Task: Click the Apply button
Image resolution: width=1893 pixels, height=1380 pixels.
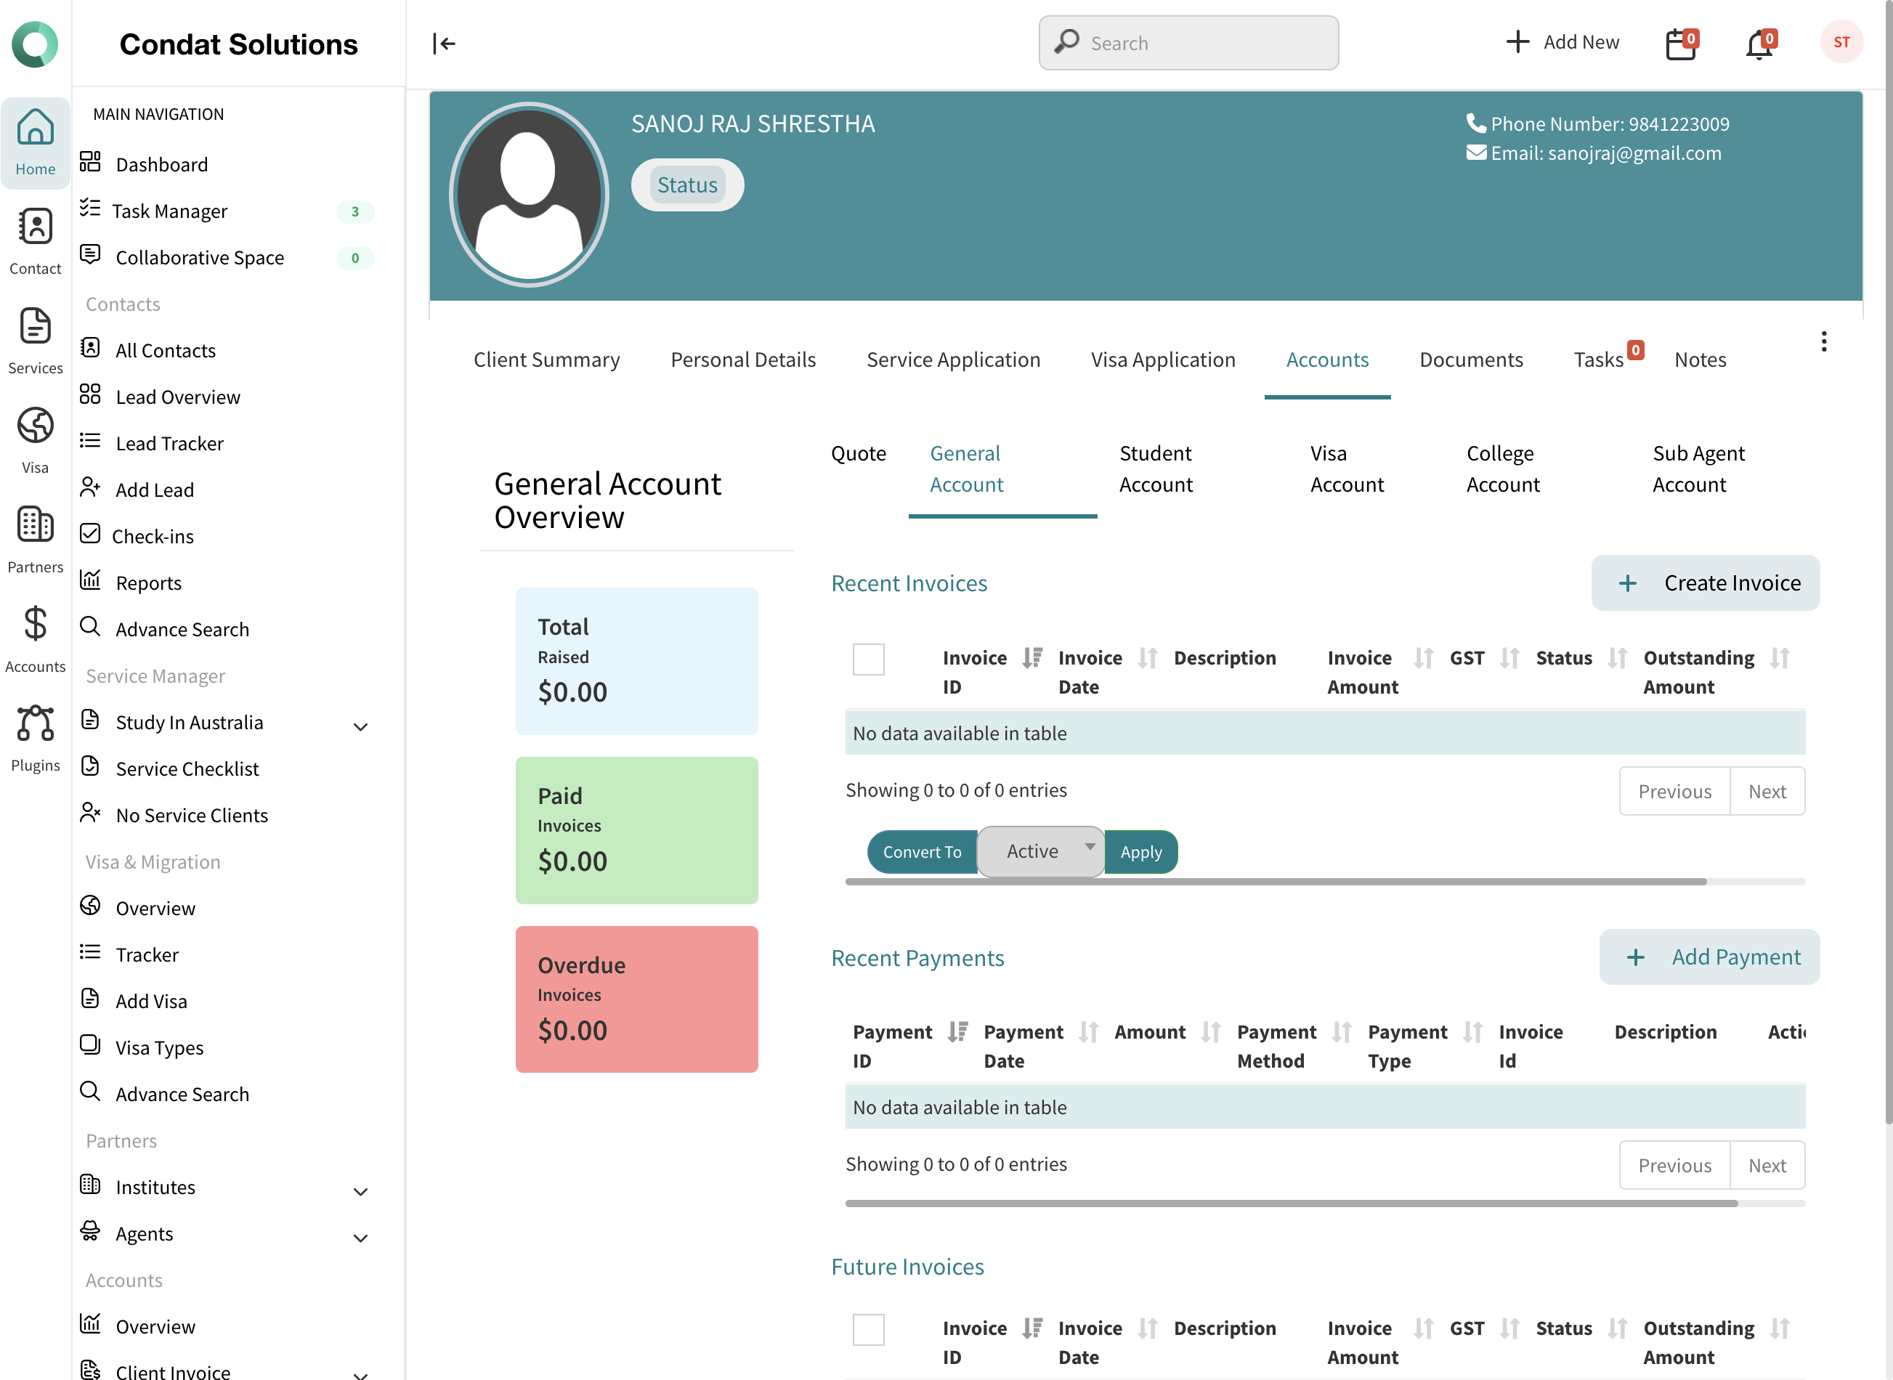Action: (x=1140, y=852)
